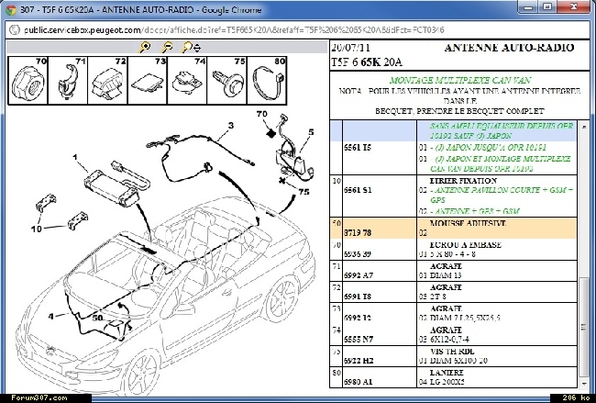
Task: Select thumbnail 70, the flange nut
Action: 28,81
